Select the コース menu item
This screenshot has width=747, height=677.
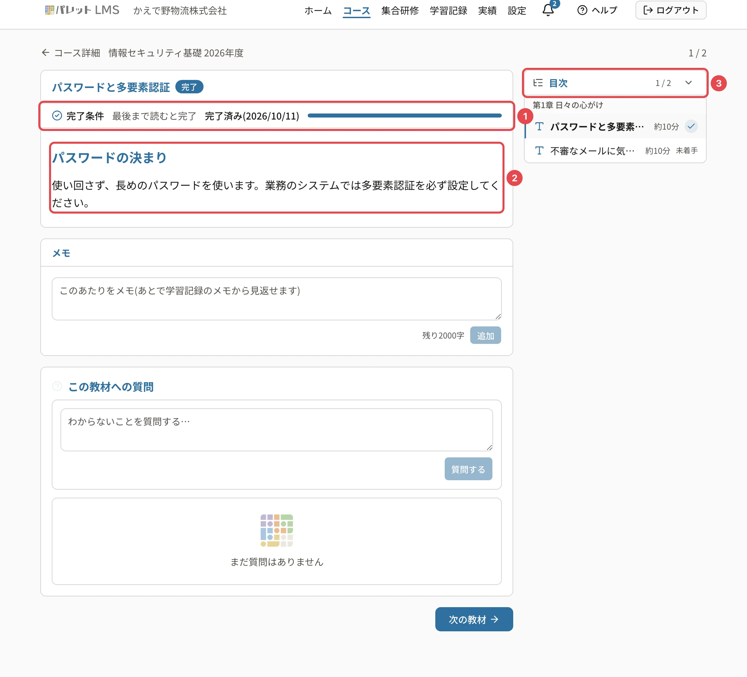356,10
